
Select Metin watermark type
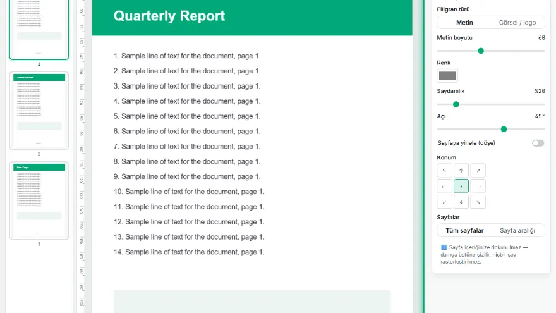[464, 23]
